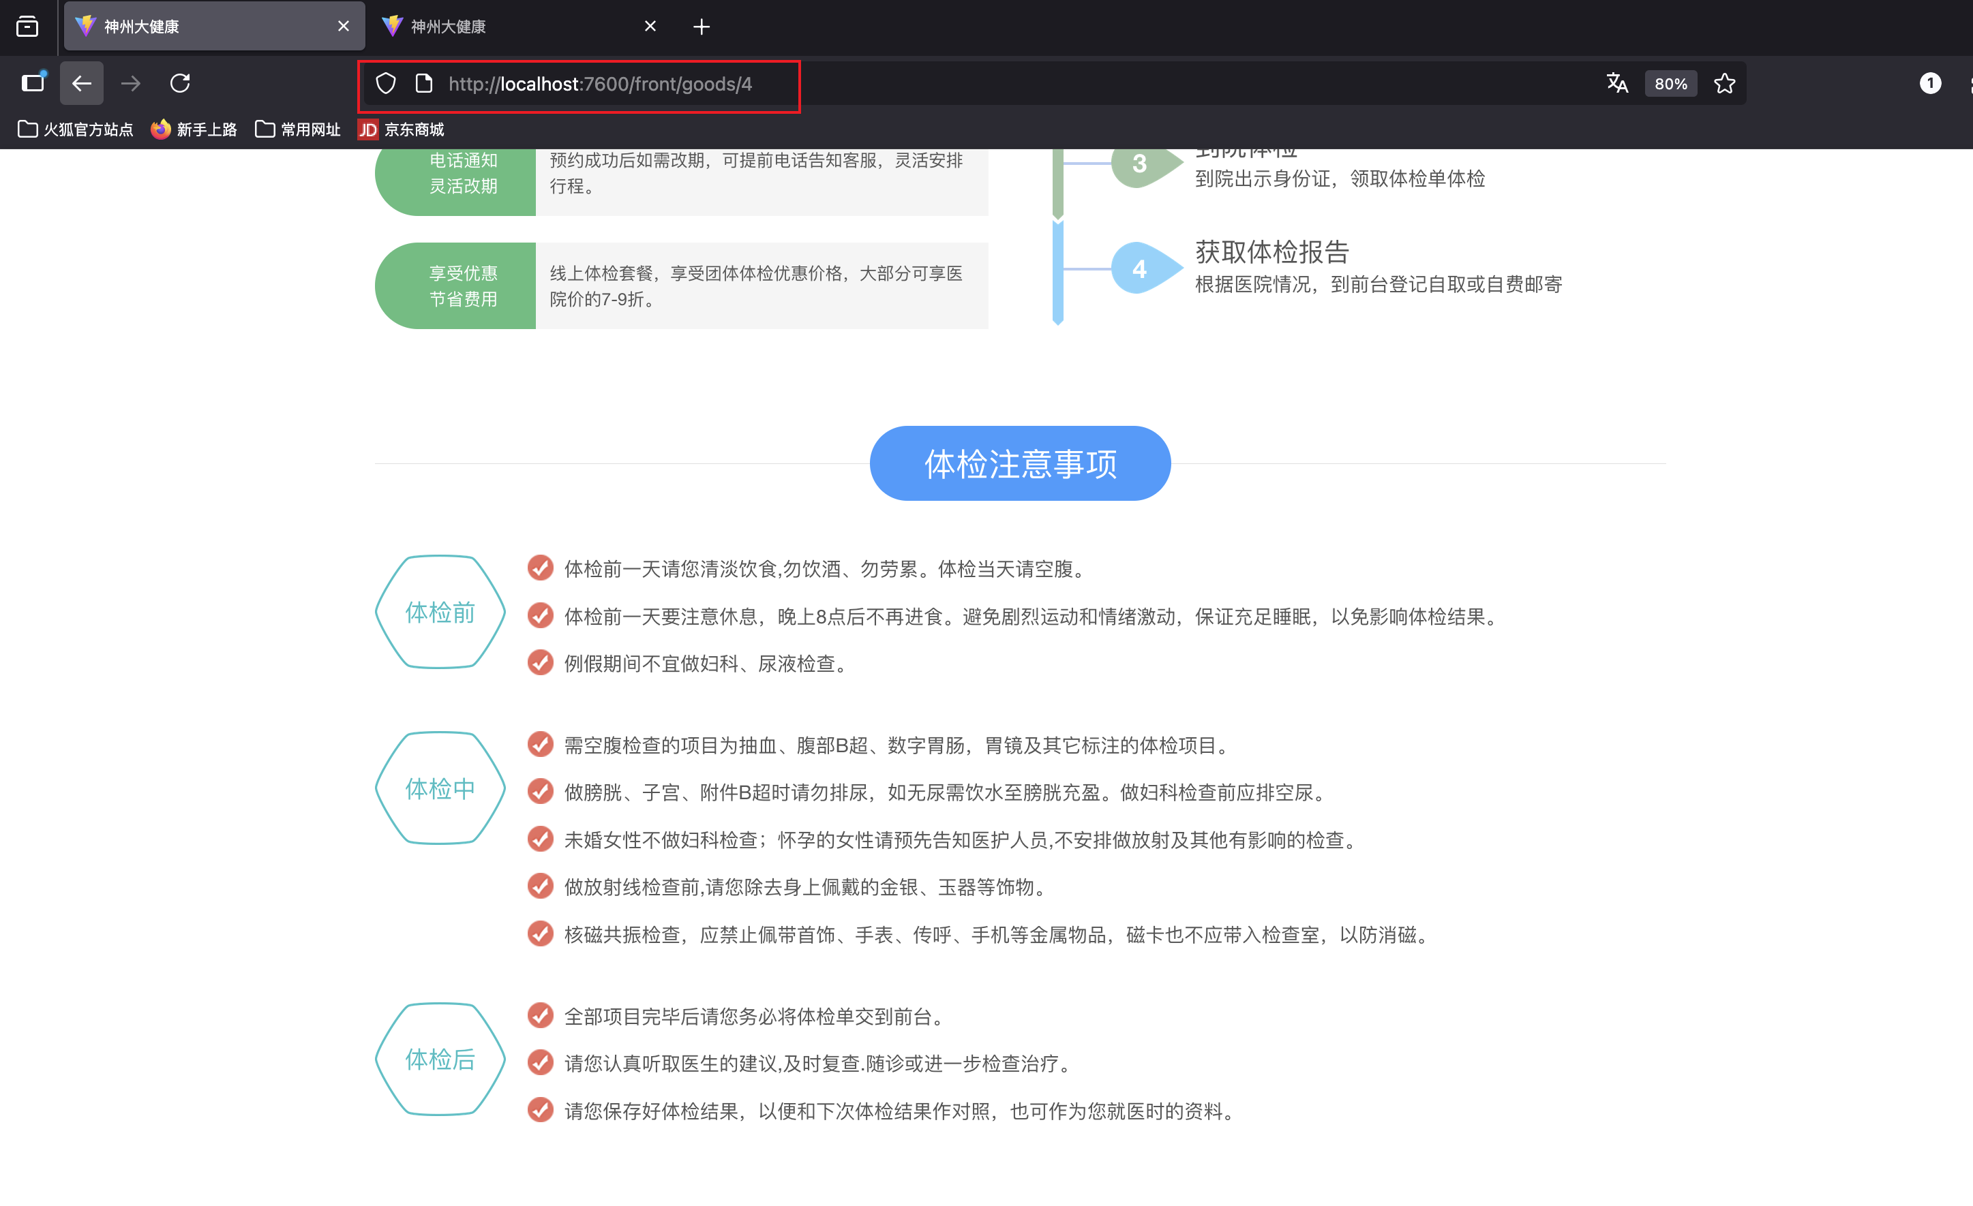Click inside the address bar URL field
Viewport: 1973px width, 1206px height.
pyautogui.click(x=601, y=83)
